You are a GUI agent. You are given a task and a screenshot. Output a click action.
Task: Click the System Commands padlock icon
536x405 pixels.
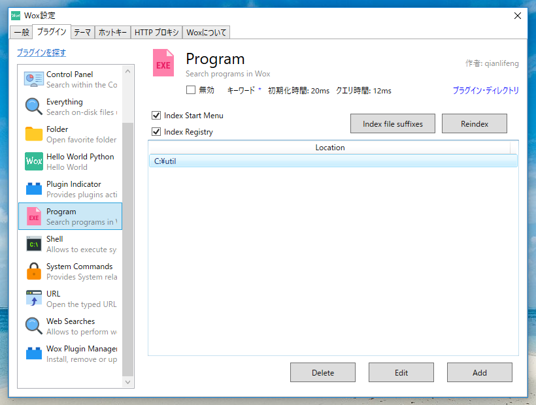click(x=34, y=271)
